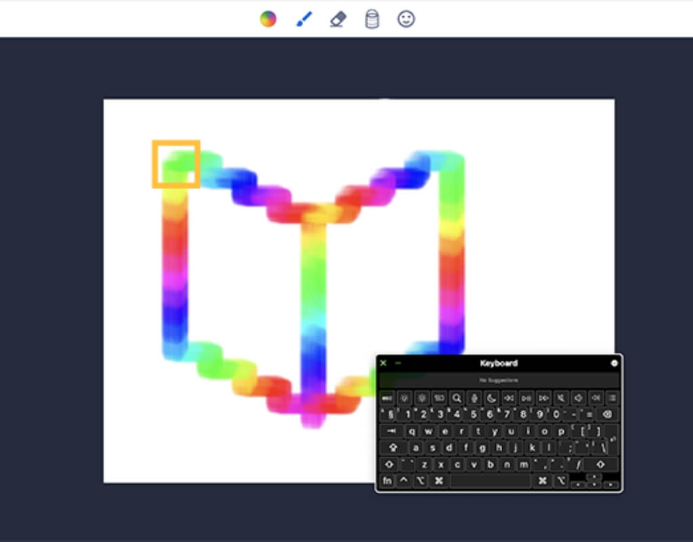Choose the paint bucket fill tool
The width and height of the screenshot is (693, 542).
coord(372,19)
